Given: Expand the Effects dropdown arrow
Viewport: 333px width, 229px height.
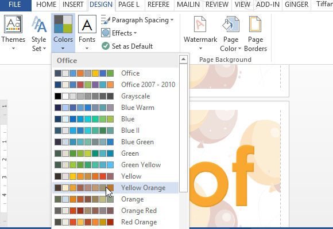Looking at the screenshot, I should point(135,33).
